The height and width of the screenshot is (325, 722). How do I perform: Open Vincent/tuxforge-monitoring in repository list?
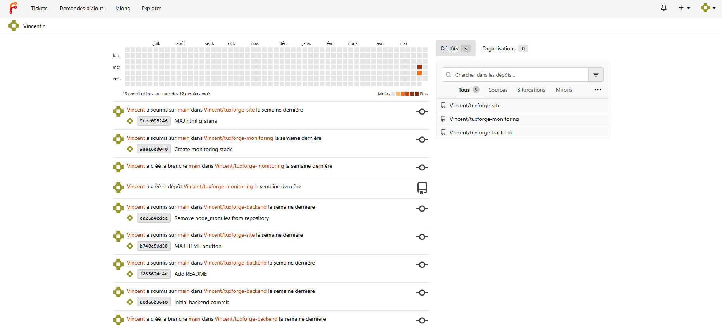[x=484, y=119]
